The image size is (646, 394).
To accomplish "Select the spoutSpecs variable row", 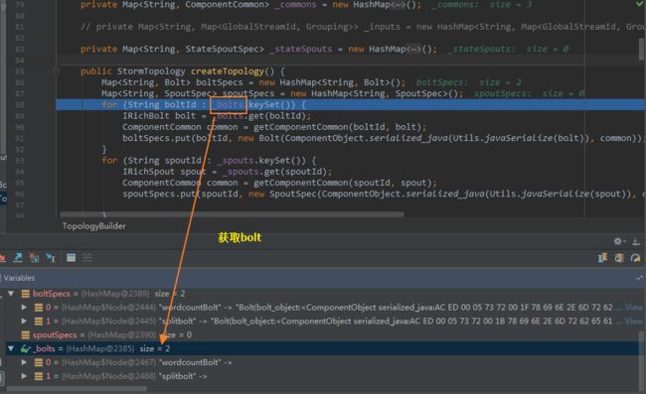I will [x=323, y=334].
